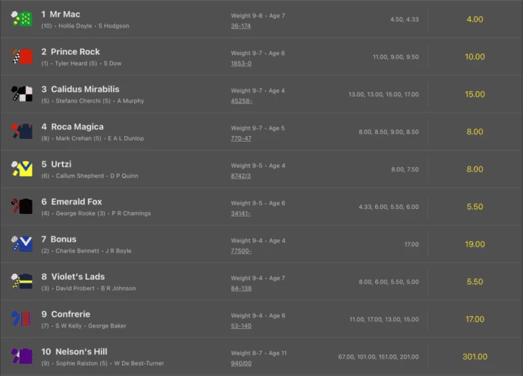The height and width of the screenshot is (376, 523).
Task: Click the Urtzi horse name
Action: [x=61, y=164]
